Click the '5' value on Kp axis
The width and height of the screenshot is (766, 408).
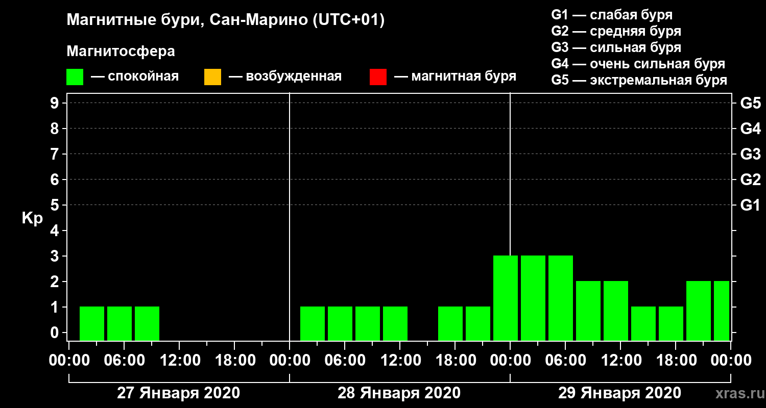click(56, 205)
